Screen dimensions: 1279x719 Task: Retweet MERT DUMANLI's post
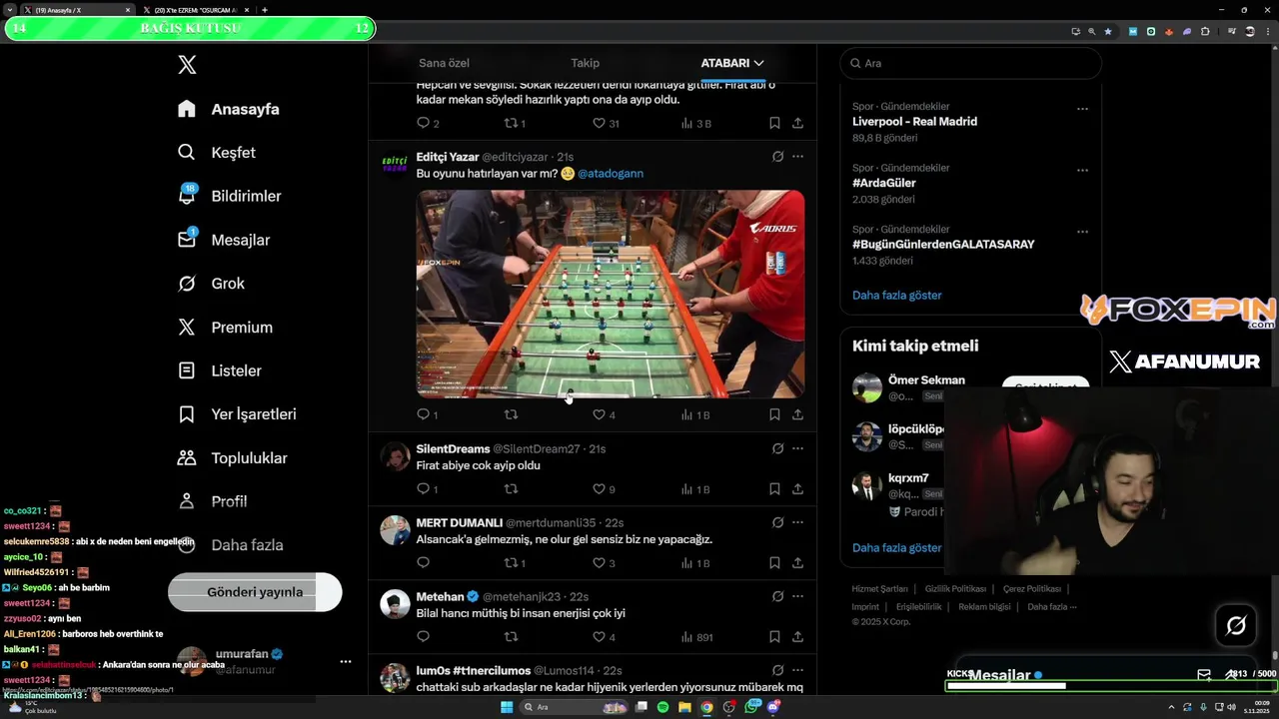click(x=511, y=563)
